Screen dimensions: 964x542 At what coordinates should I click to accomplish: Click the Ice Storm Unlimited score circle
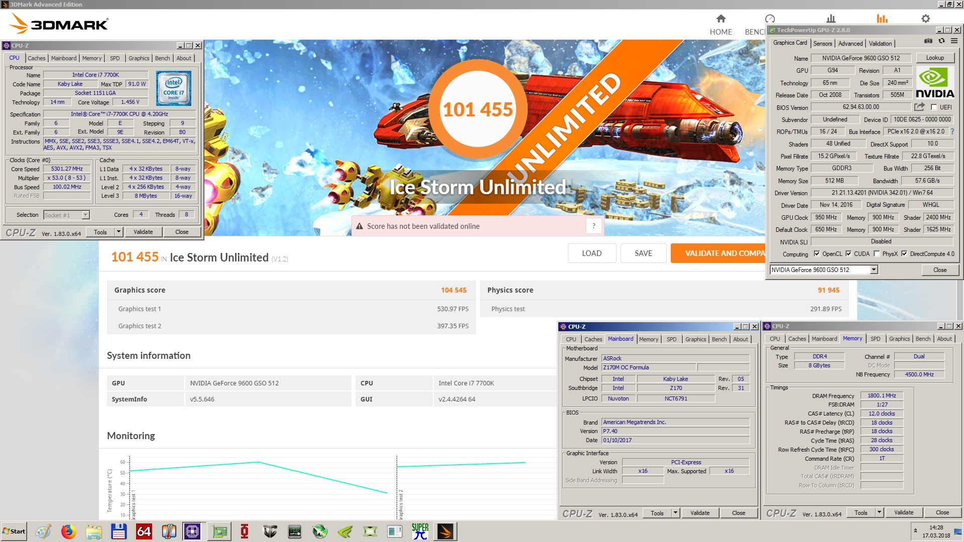[477, 109]
